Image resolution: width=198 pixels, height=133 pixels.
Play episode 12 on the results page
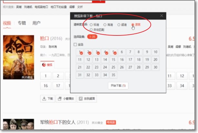[182, 76]
